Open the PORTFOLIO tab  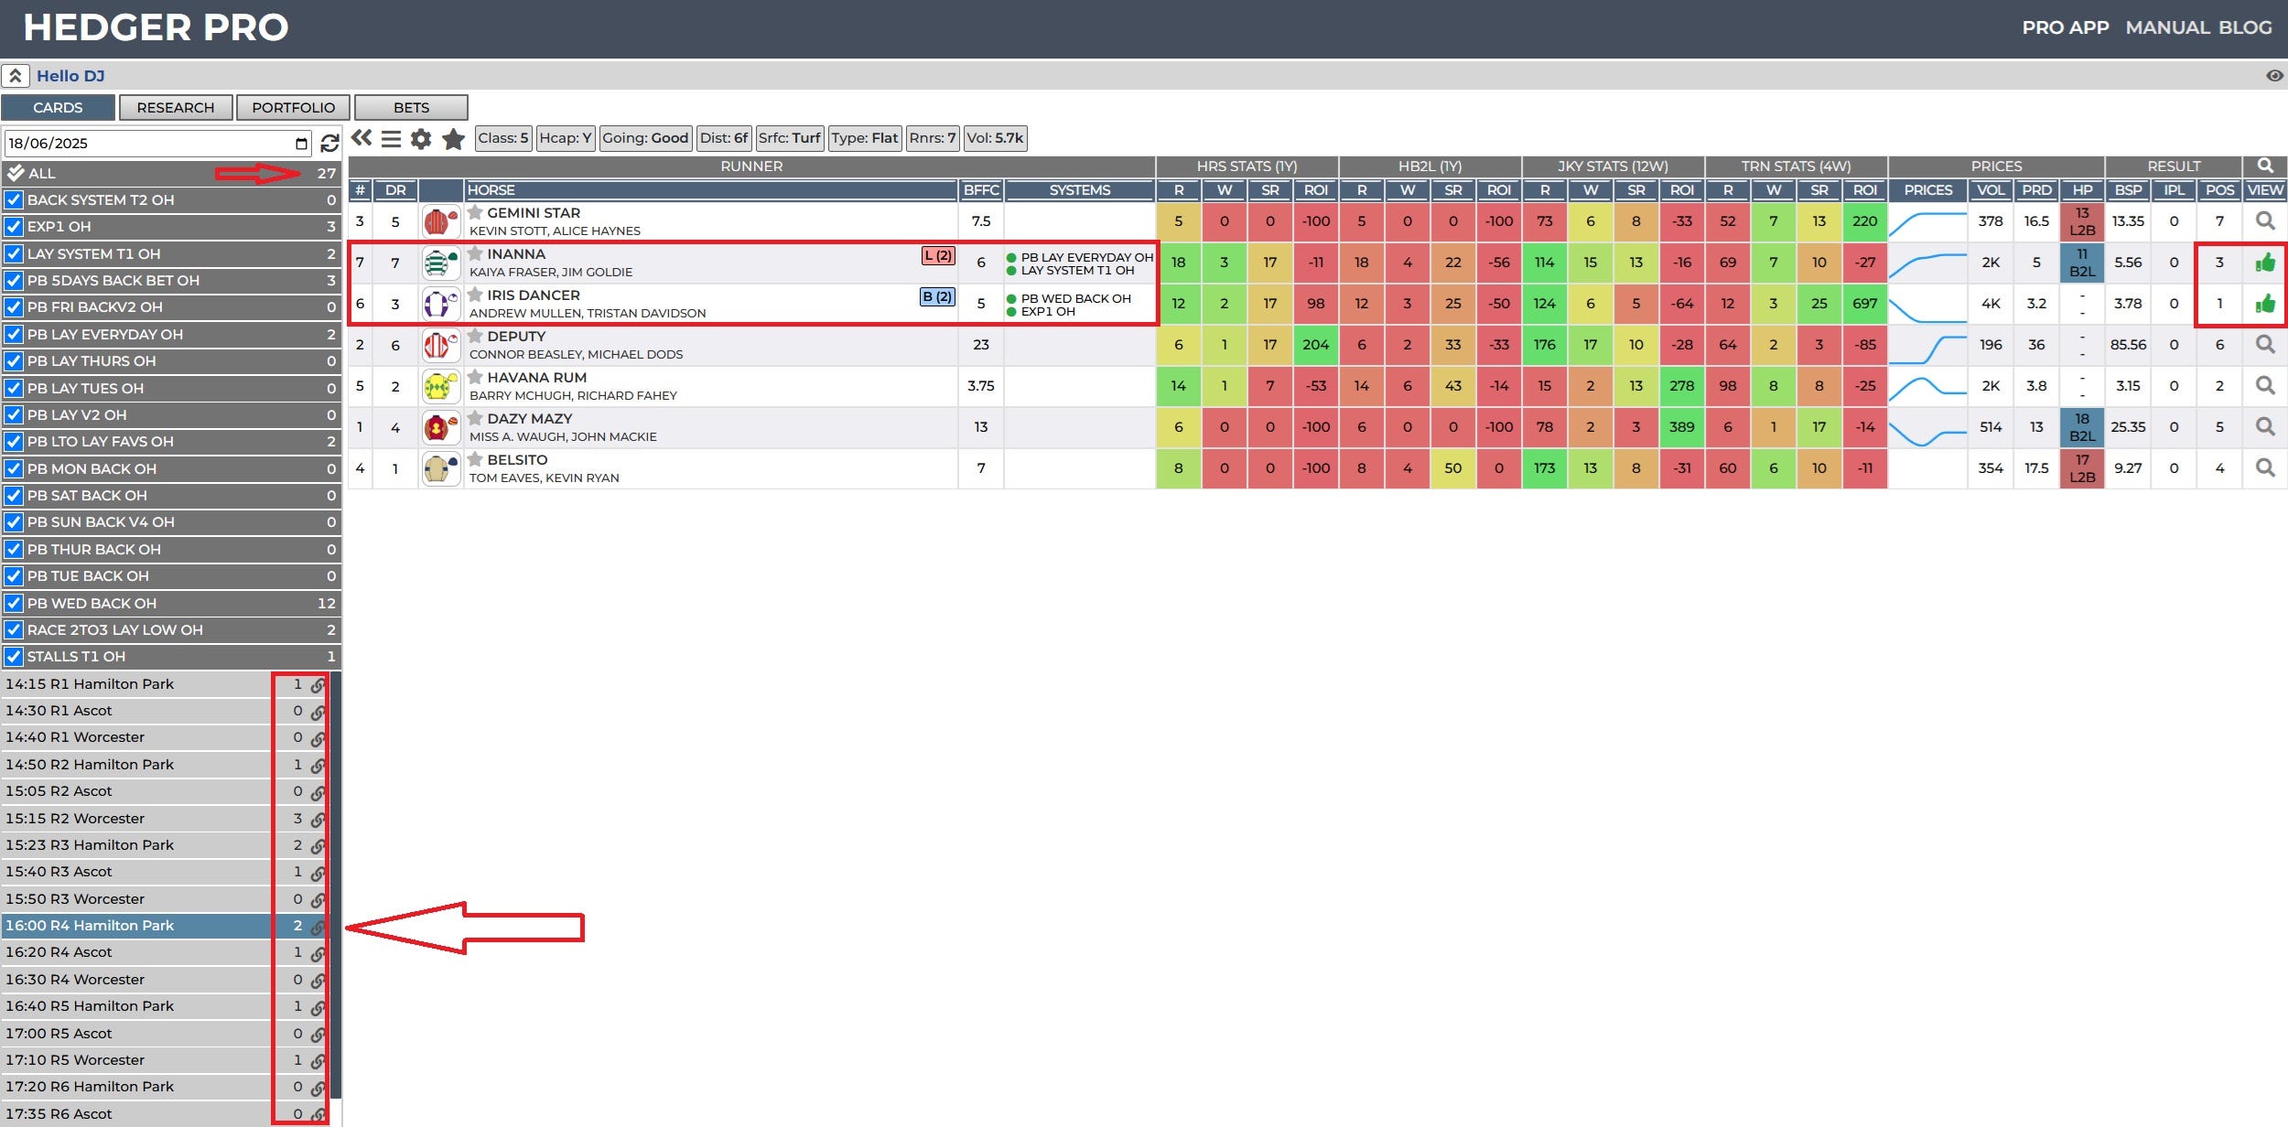[293, 108]
